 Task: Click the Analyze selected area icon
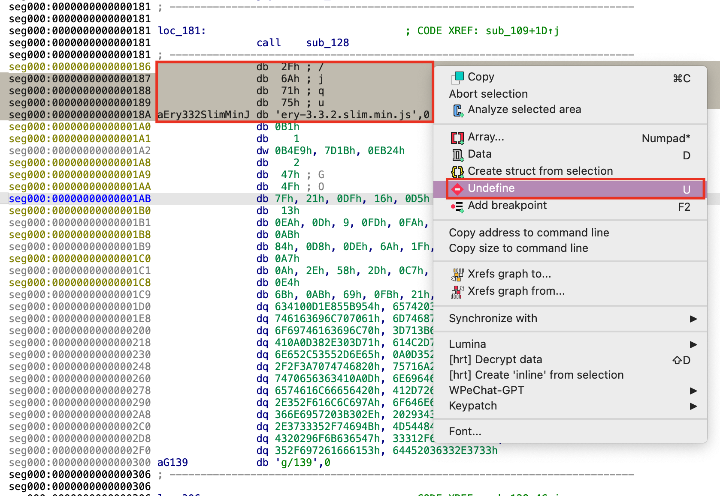pos(457,110)
